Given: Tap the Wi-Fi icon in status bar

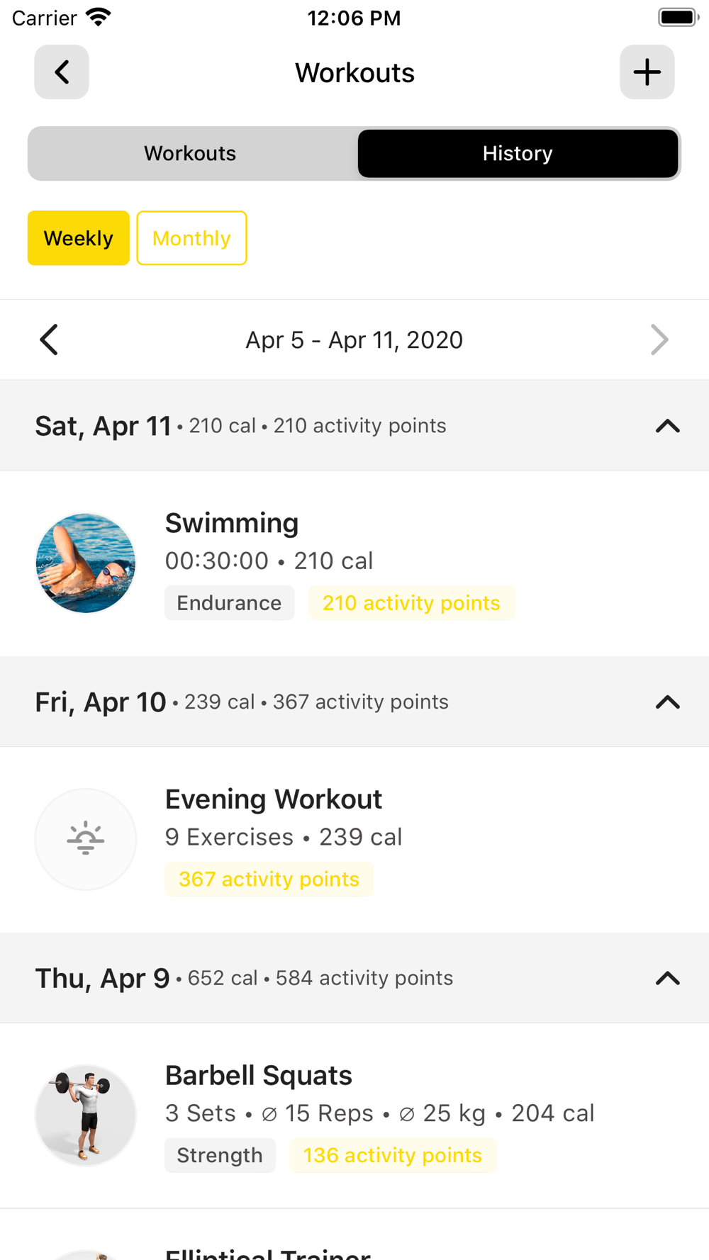Looking at the screenshot, I should point(99,17).
